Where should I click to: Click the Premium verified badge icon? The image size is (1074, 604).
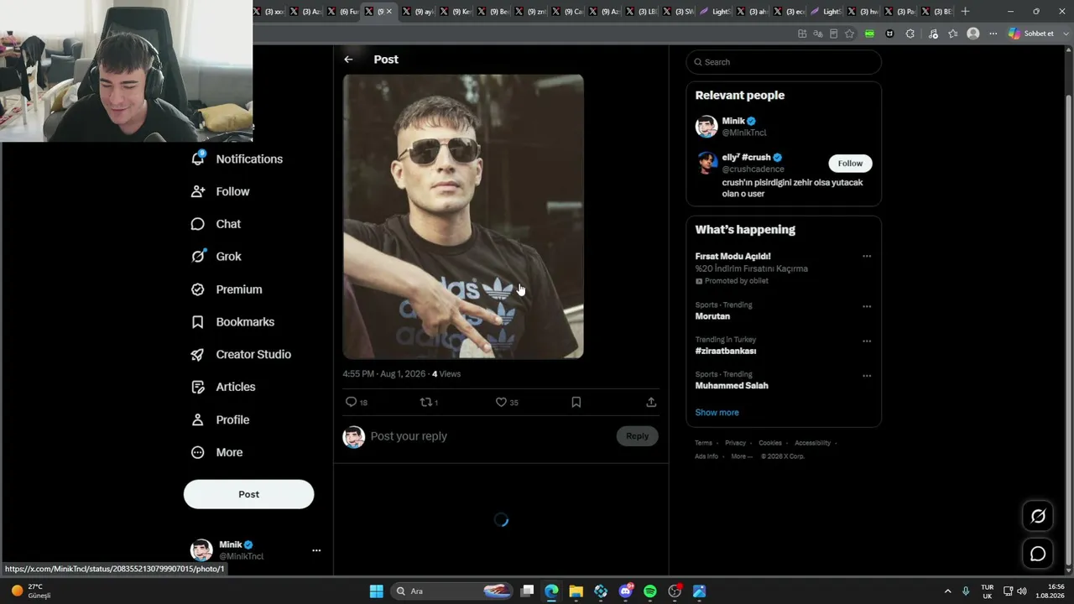tap(198, 289)
